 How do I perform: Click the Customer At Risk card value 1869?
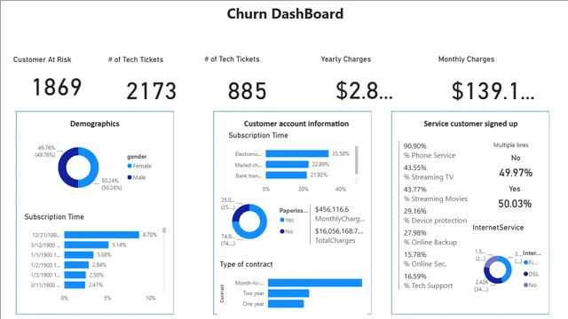tap(57, 87)
